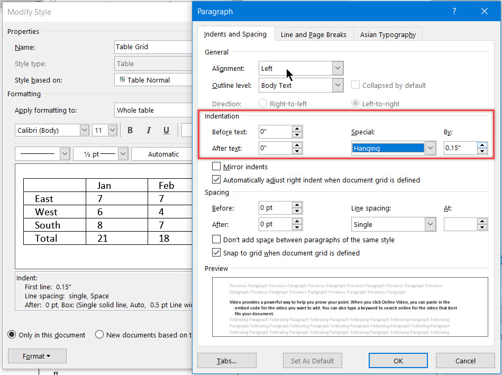
Task: Select New documents based on template option
Action: coord(99,334)
